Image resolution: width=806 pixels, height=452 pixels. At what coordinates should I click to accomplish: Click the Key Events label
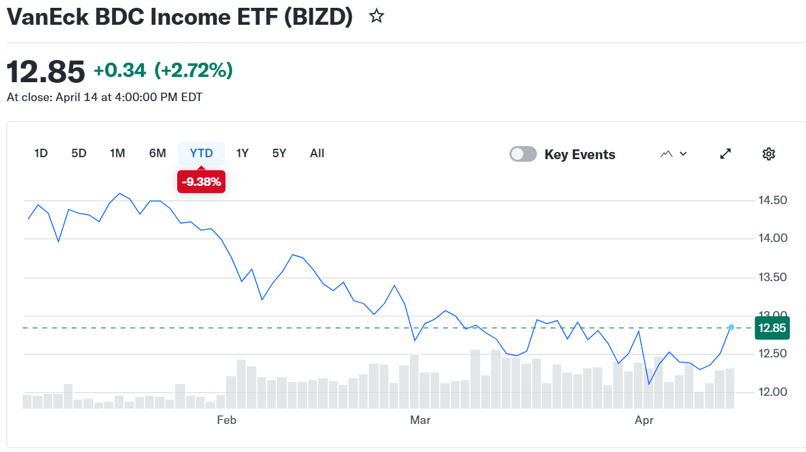point(580,155)
